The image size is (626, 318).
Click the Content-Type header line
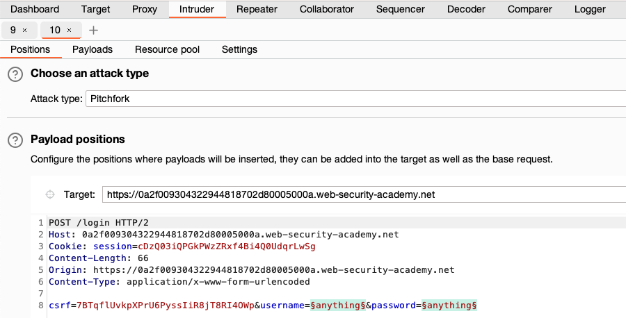179,282
